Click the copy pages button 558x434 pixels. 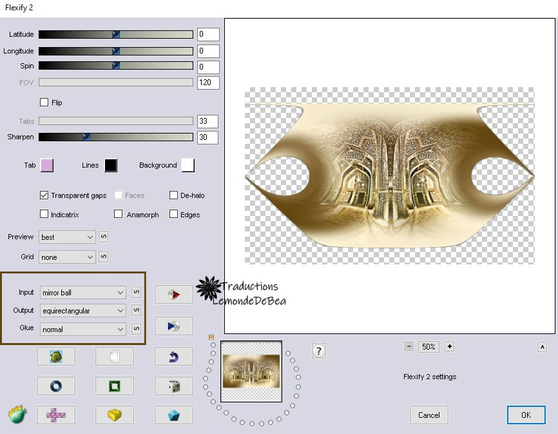tap(115, 356)
